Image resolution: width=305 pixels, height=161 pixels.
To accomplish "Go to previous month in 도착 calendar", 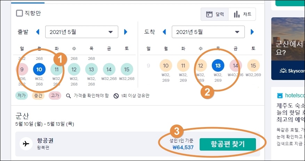I will pyautogui.click(x=164, y=32).
